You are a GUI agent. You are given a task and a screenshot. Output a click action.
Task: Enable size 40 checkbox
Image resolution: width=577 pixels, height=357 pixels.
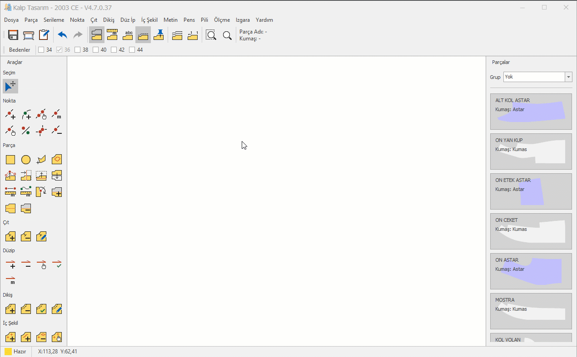(96, 50)
